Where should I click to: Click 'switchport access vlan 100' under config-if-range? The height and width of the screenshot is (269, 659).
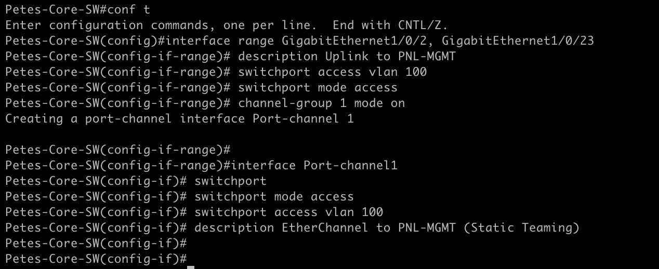pos(332,72)
